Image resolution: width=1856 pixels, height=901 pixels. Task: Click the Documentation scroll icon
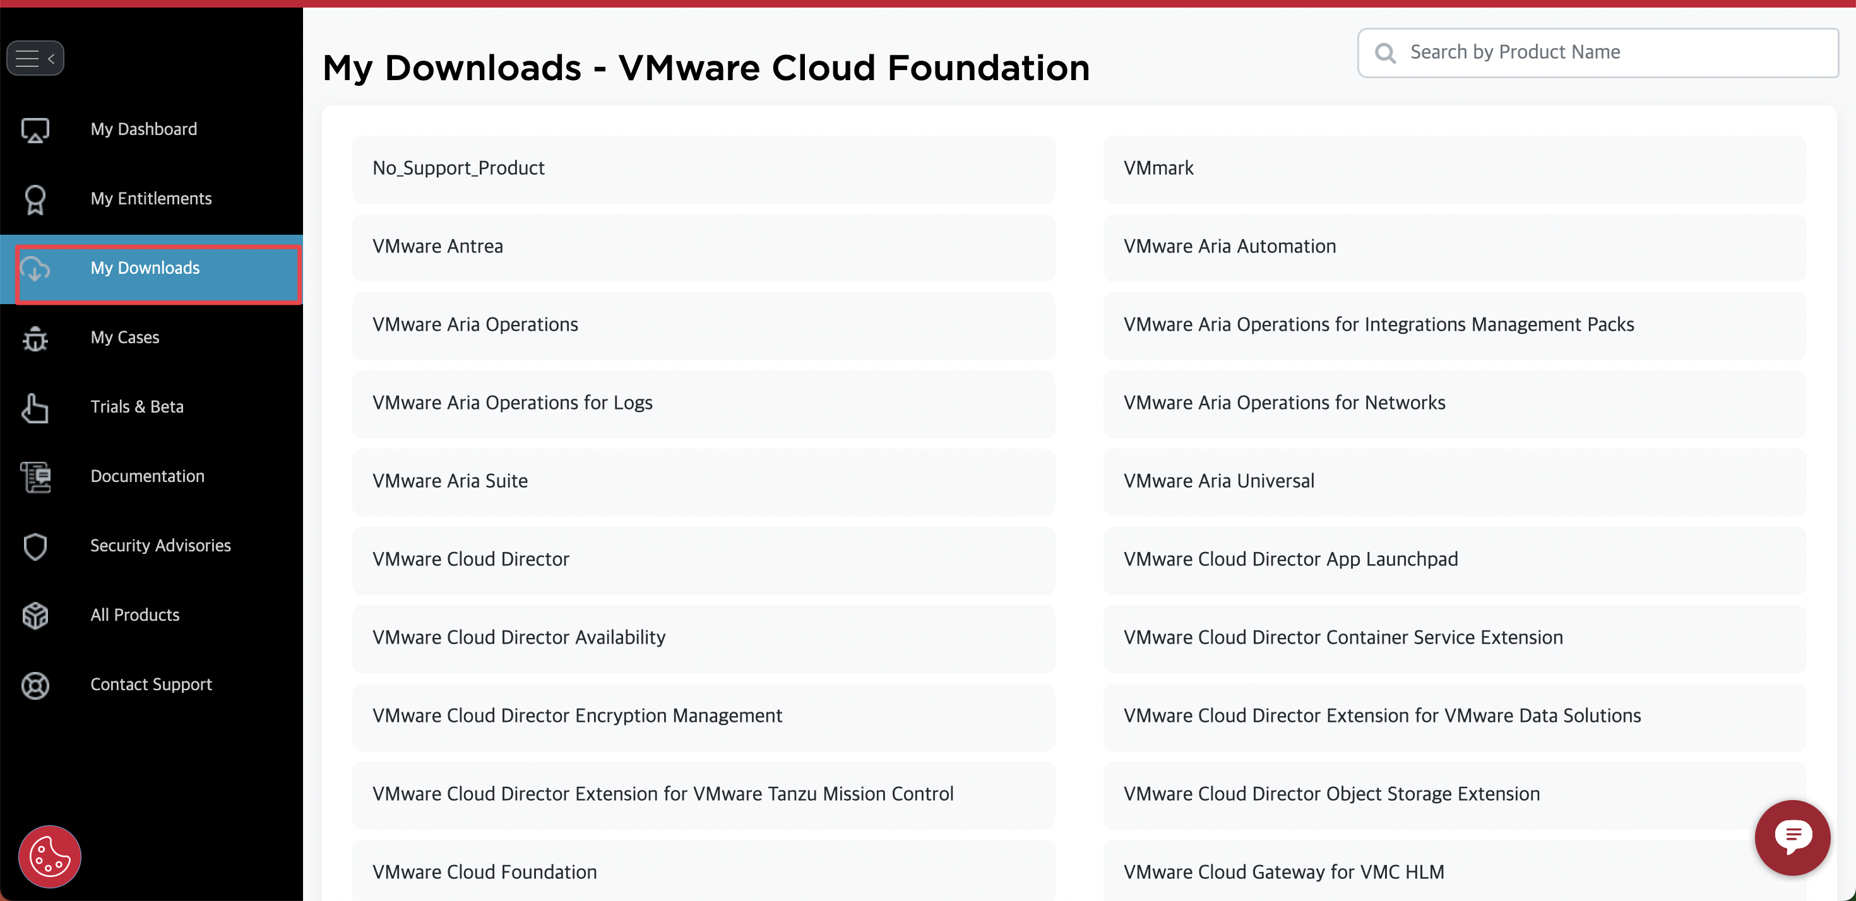coord(35,477)
